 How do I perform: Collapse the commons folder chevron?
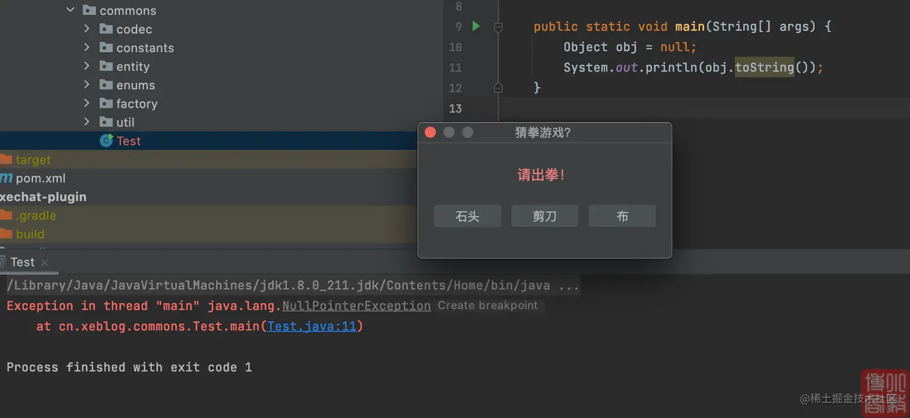tap(70, 10)
